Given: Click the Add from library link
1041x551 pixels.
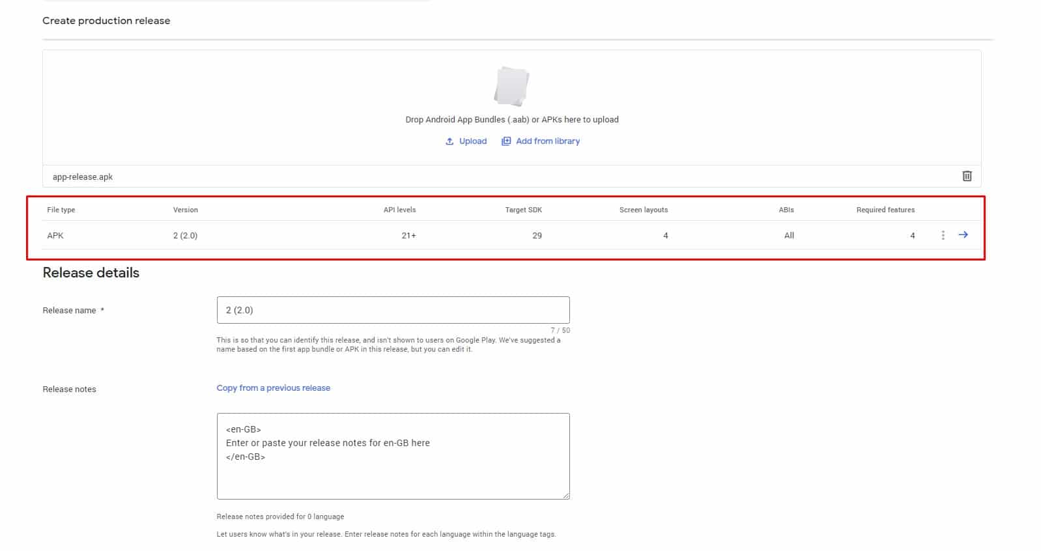Looking at the screenshot, I should pyautogui.click(x=547, y=141).
